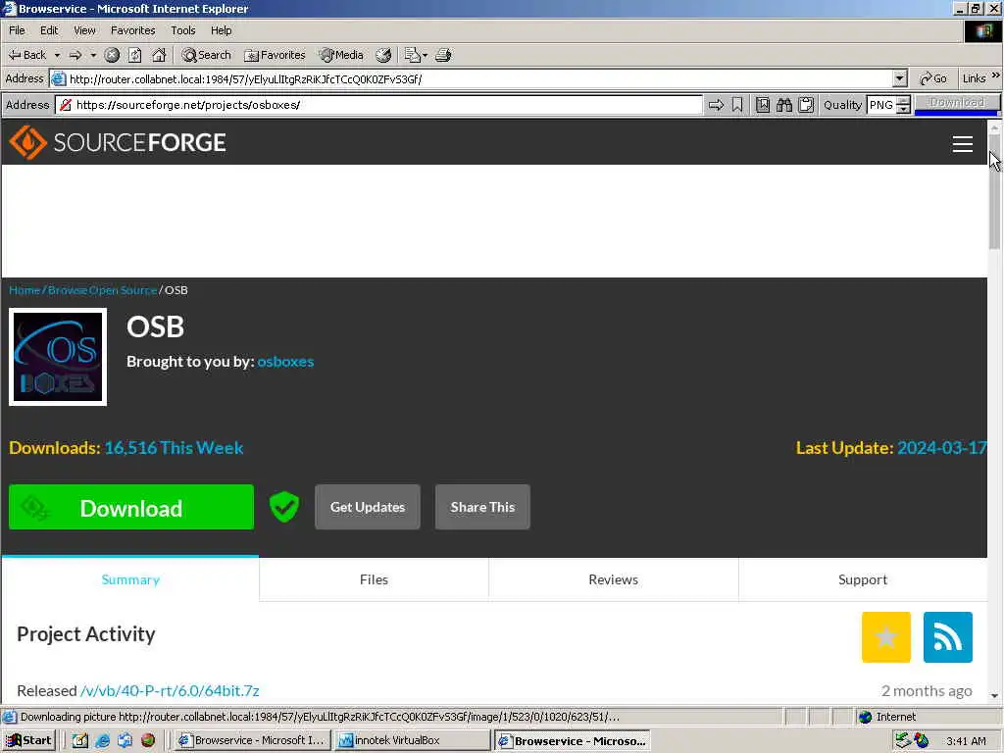This screenshot has height=753, width=1004.
Task: Open the Media pane
Action: point(341,55)
